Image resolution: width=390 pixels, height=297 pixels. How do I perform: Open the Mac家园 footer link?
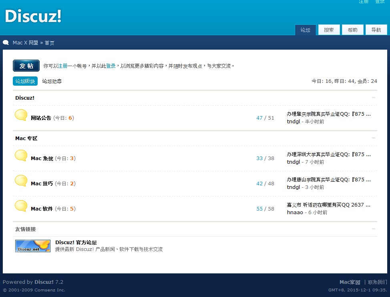click(x=350, y=282)
